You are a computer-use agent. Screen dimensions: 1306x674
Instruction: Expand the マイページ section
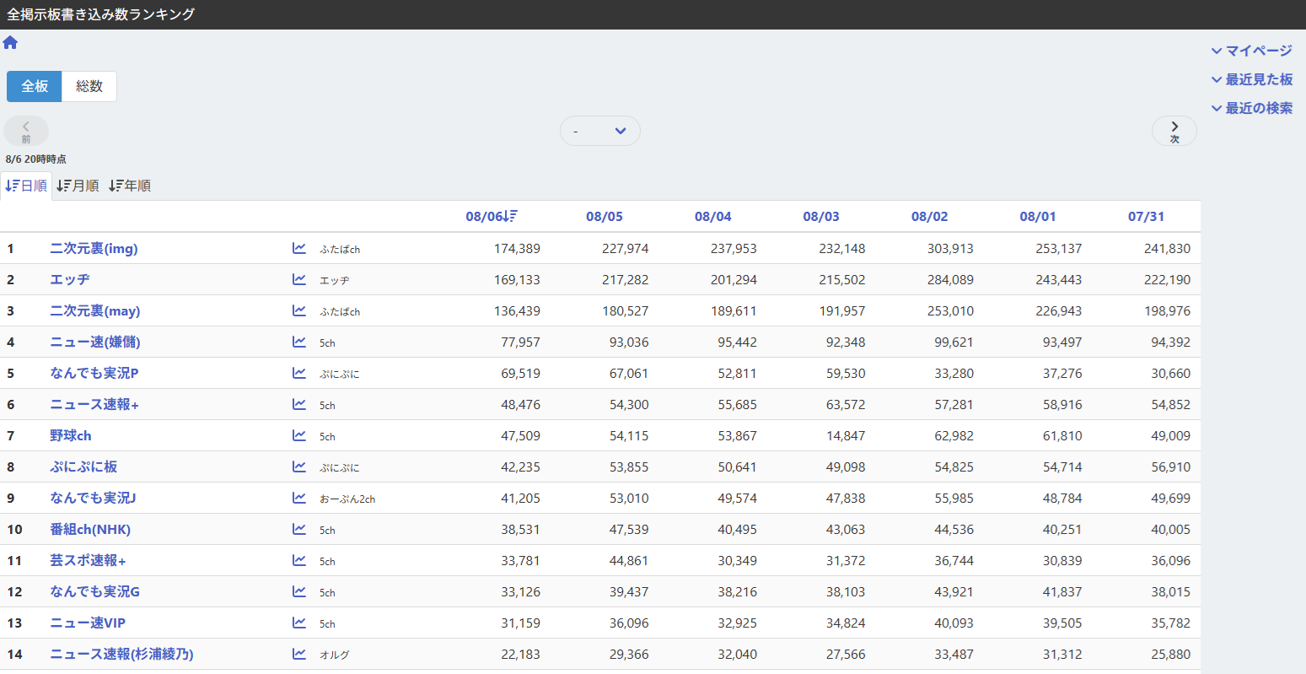click(x=1252, y=51)
